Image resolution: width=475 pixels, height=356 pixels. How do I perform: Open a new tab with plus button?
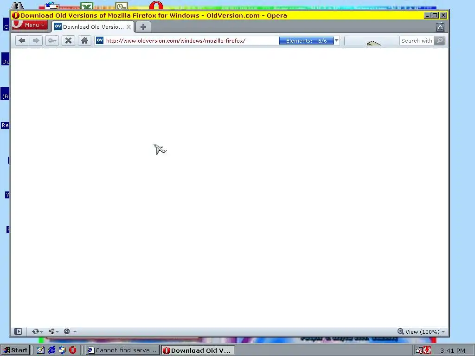[143, 27]
